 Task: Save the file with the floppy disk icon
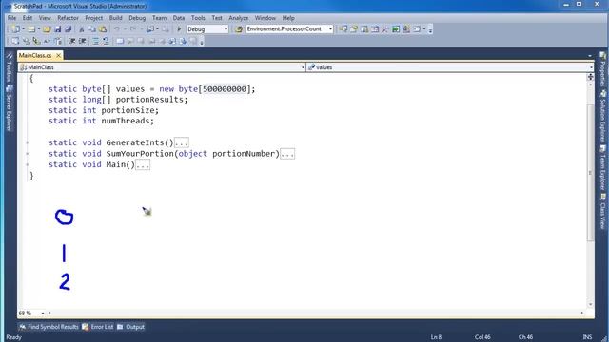click(x=58, y=29)
